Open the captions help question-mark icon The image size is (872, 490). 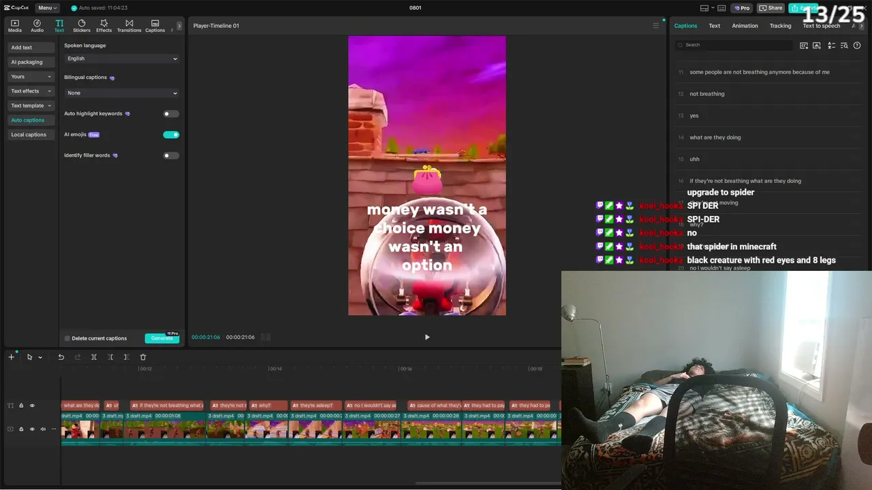click(x=857, y=45)
